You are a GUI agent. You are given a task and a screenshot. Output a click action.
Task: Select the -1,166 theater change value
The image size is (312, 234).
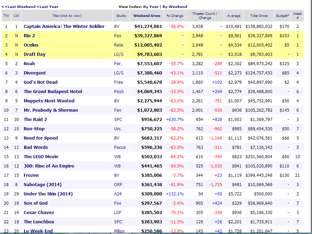[215, 138]
